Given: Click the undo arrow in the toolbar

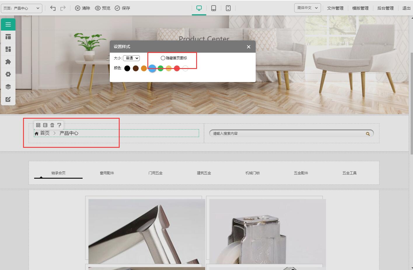Looking at the screenshot, I should 53,8.
